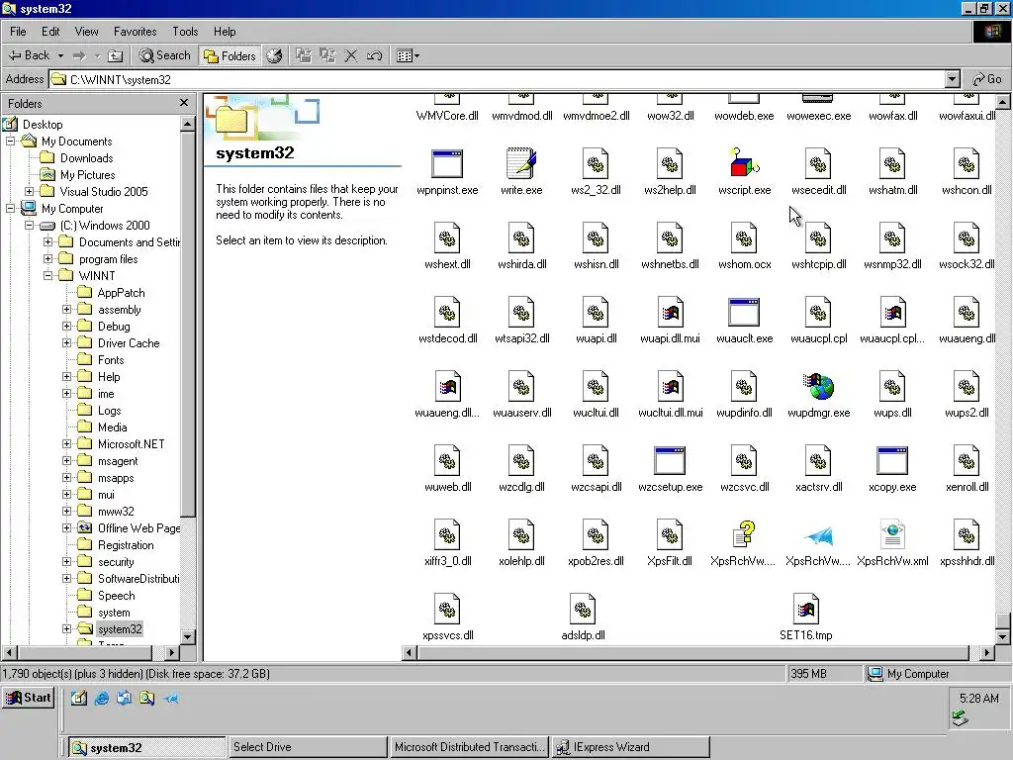Expand the security folder node
Screen dimensions: 1013x760
click(66, 561)
